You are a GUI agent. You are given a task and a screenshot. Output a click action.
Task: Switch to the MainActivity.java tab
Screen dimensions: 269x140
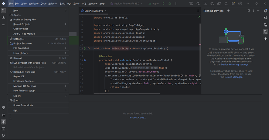[x=93, y=11]
